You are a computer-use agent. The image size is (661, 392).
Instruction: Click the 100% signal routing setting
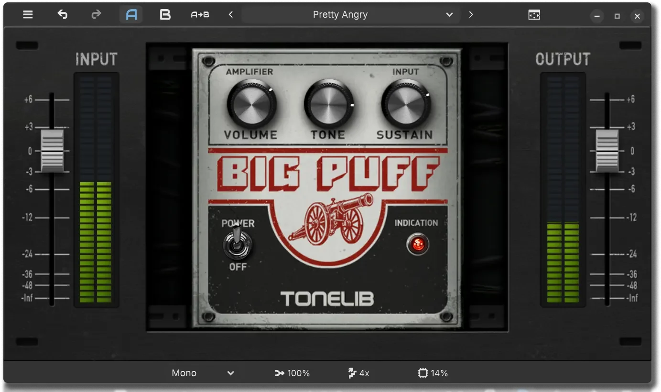292,373
